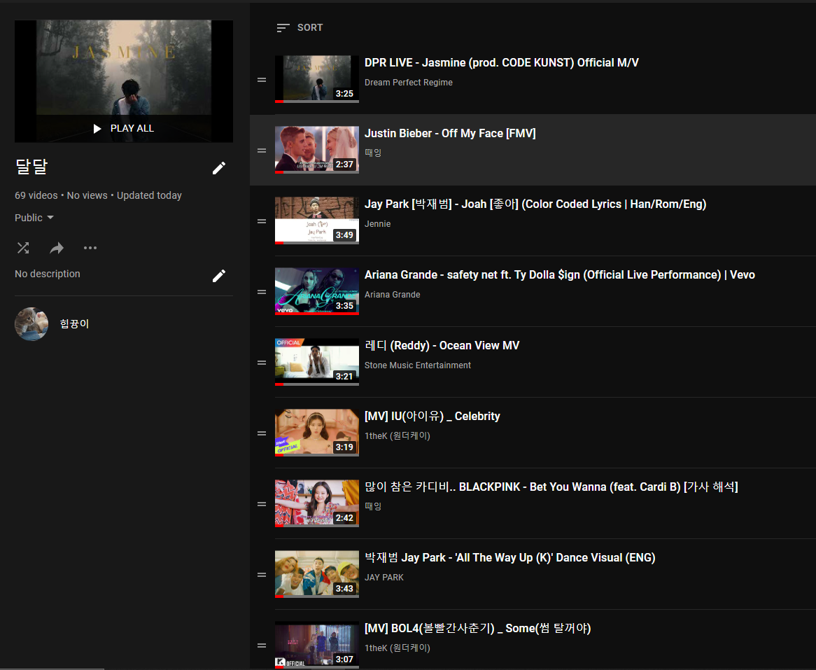
Task: Click the shuffle playlist icon
Action: click(23, 248)
